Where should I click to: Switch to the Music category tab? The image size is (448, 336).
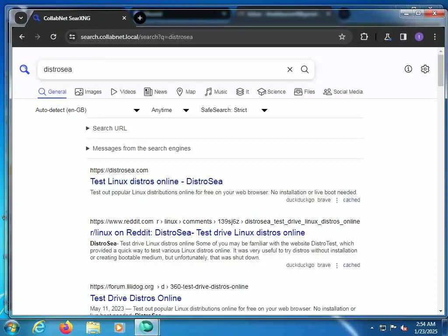coord(216,92)
